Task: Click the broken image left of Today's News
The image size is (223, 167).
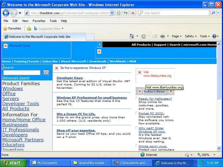Action: tap(140, 91)
